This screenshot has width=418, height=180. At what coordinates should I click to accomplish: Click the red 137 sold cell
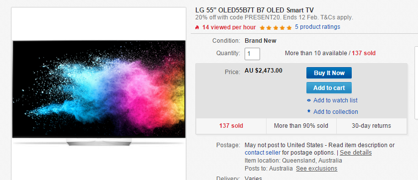(x=231, y=126)
